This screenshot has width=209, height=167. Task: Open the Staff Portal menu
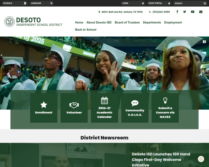coord(159,3)
